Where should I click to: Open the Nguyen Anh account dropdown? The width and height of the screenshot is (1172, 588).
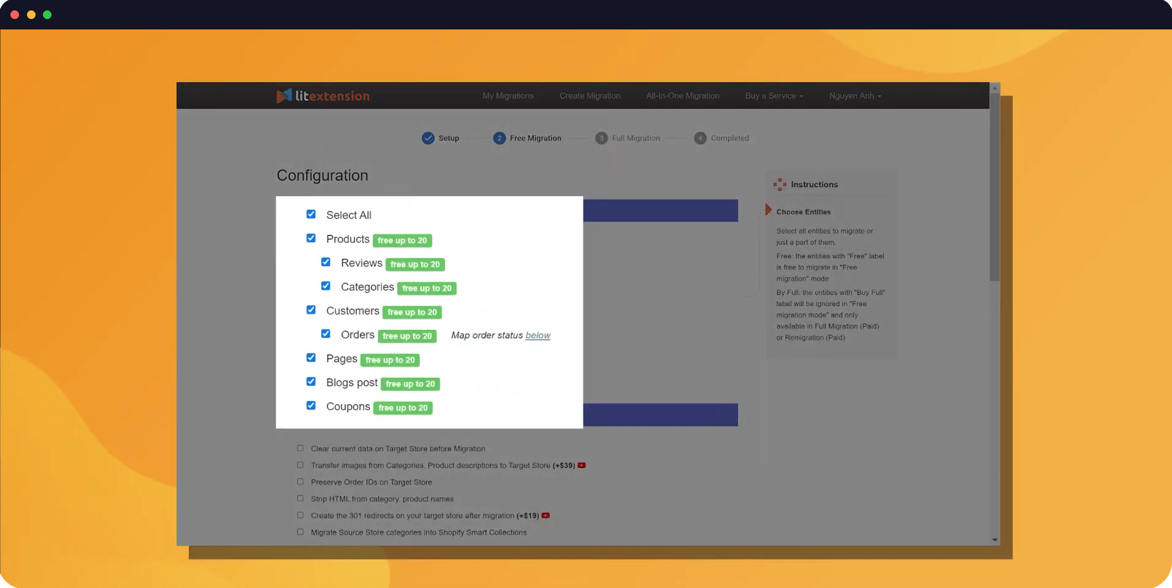click(x=855, y=96)
